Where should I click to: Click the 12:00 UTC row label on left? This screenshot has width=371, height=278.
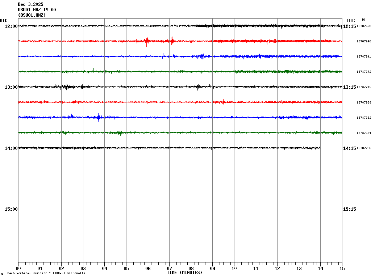coord(11,26)
